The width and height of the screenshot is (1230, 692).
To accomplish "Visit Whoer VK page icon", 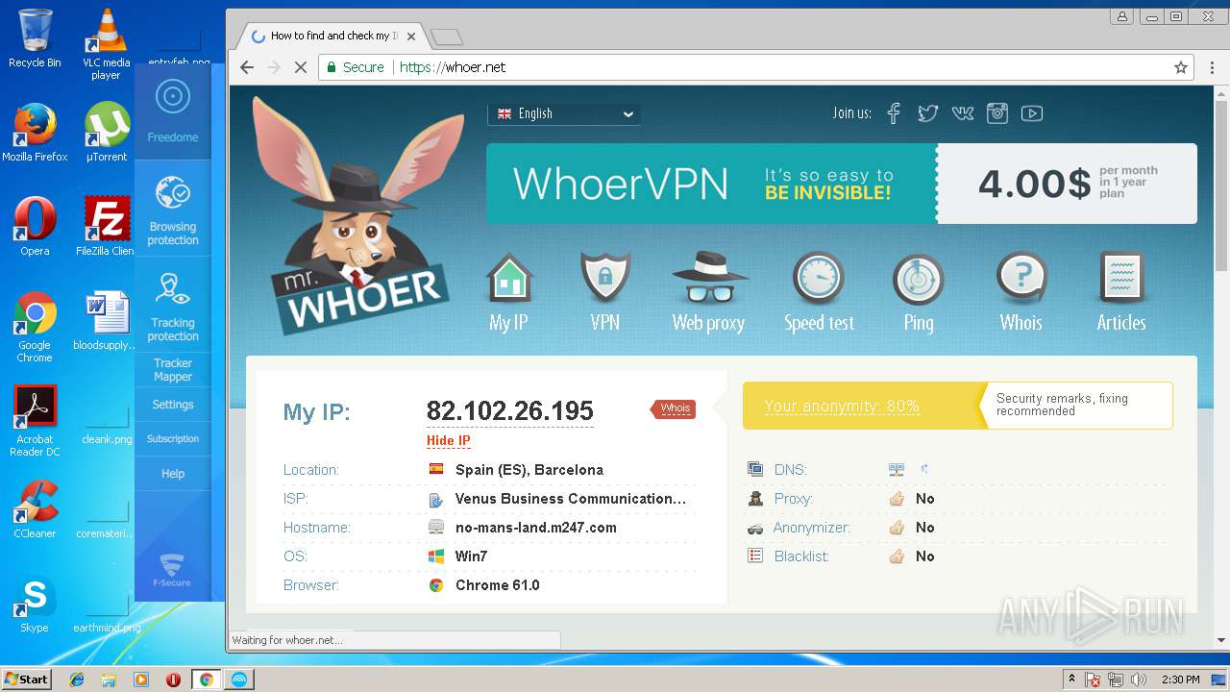I will click(x=963, y=113).
